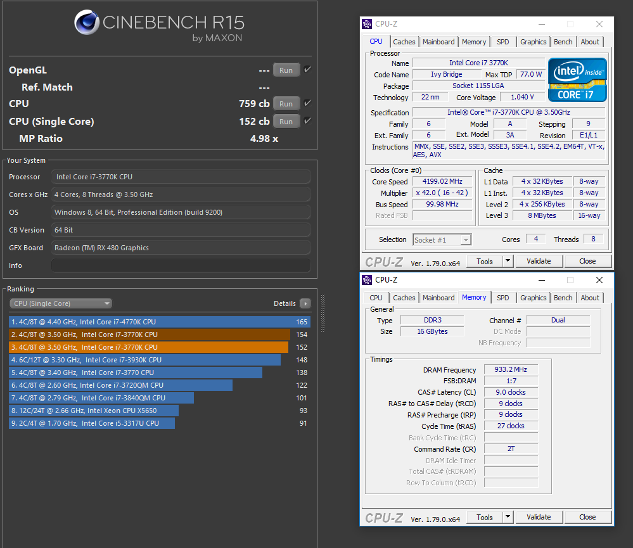The image size is (633, 548).
Task: Switch to Bench tab in bottom CPU-Z
Action: [563, 298]
